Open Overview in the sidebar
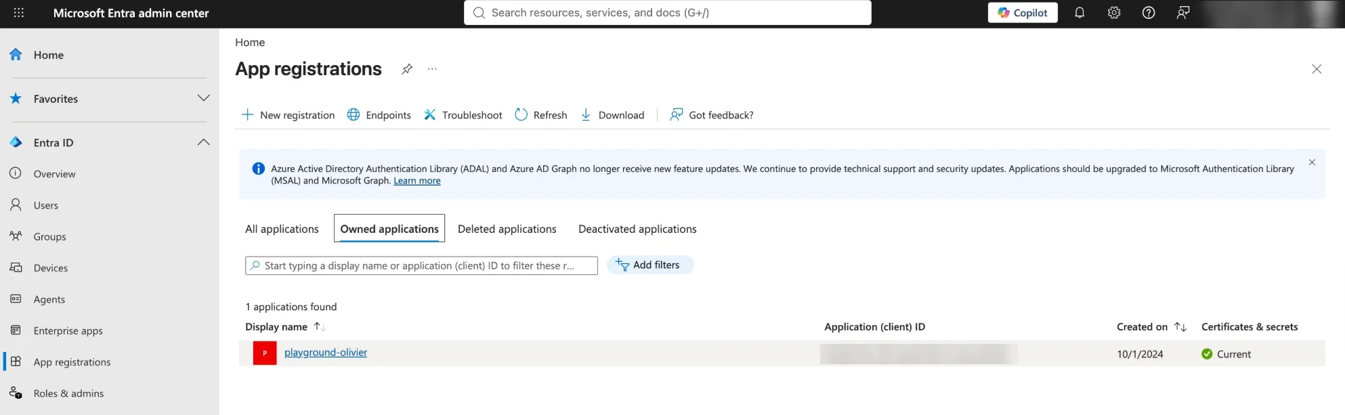Viewport: 1345px width, 415px height. tap(54, 174)
